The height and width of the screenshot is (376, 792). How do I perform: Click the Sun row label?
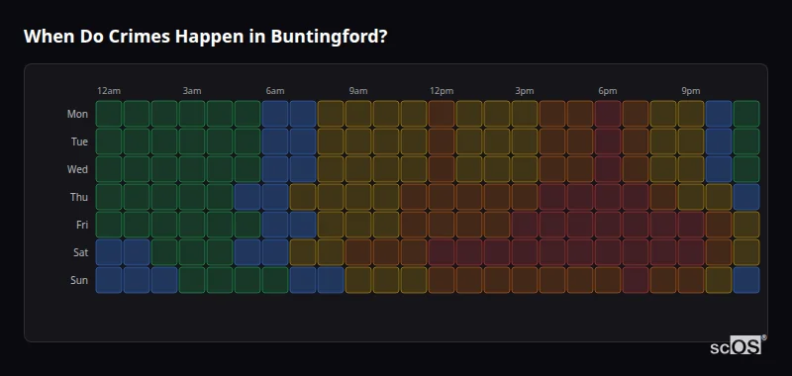point(79,281)
